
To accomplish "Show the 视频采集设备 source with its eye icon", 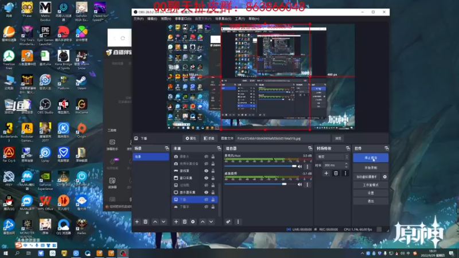I will (x=207, y=163).
